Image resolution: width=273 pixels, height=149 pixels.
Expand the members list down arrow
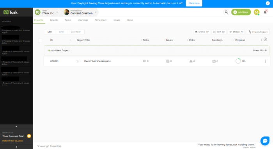point(16,127)
